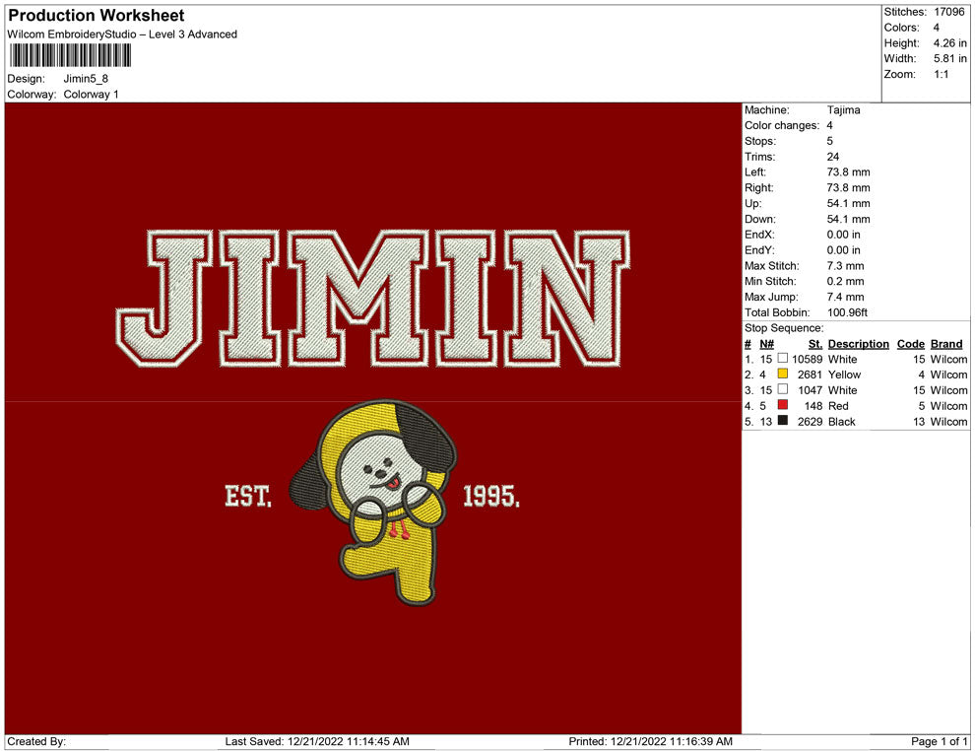Click the 'Right:' measurement label
Viewport: 975px width, 751px height.
[x=759, y=188]
